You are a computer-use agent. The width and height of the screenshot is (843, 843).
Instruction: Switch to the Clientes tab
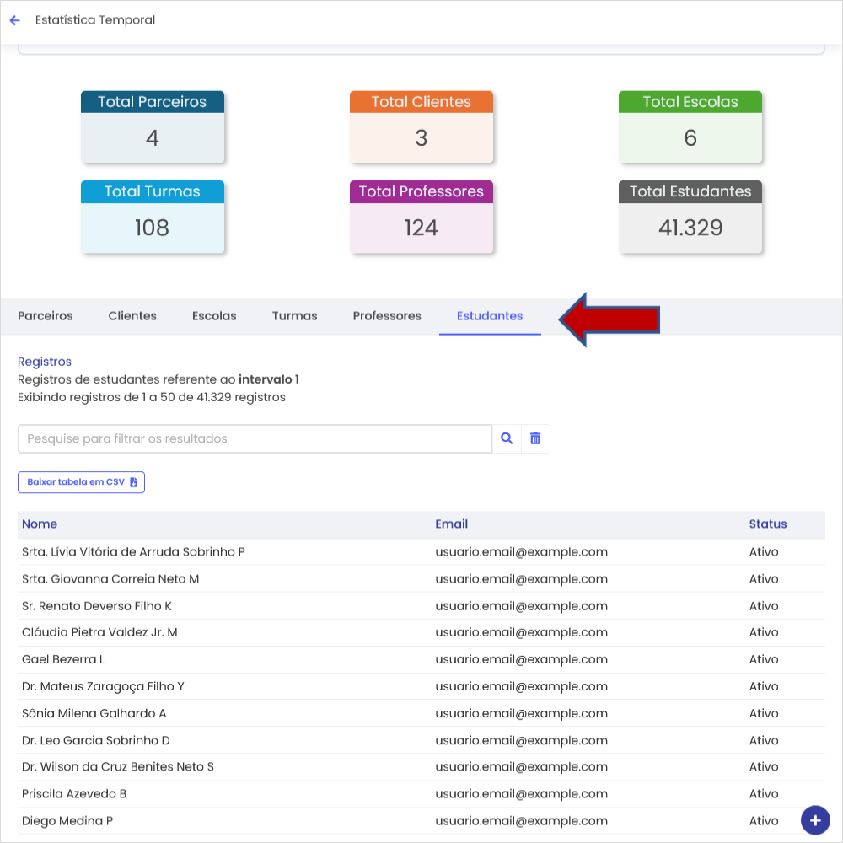[x=132, y=316]
